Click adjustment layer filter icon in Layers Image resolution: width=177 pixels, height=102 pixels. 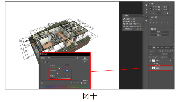click(x=163, y=51)
